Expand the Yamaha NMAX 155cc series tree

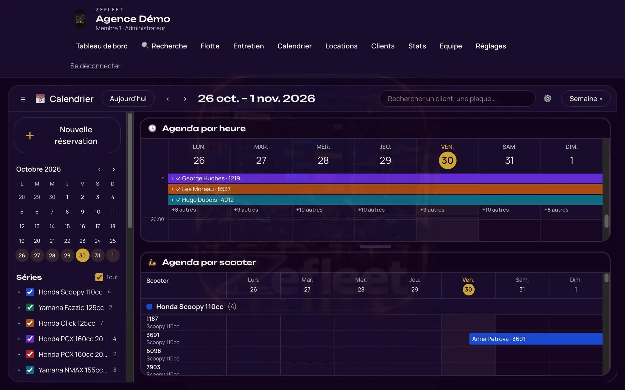[x=19, y=370]
